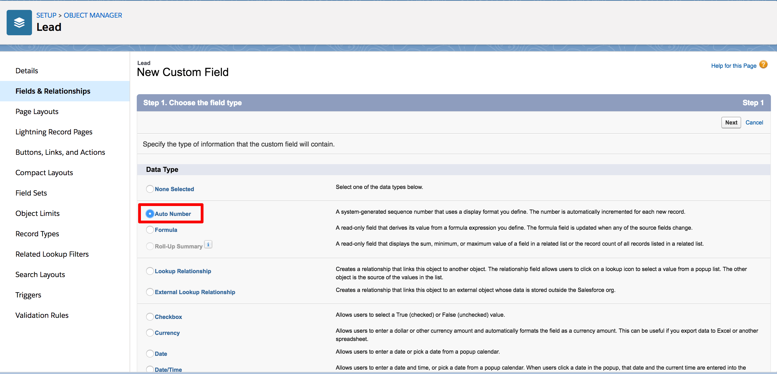The image size is (777, 374).
Task: Choose External Lookup Relationship option
Action: 150,292
